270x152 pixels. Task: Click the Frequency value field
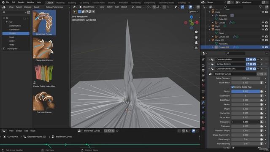click(x=246, y=122)
